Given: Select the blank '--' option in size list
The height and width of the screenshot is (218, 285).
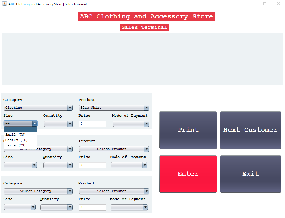Looking at the screenshot, I should 21,129.
